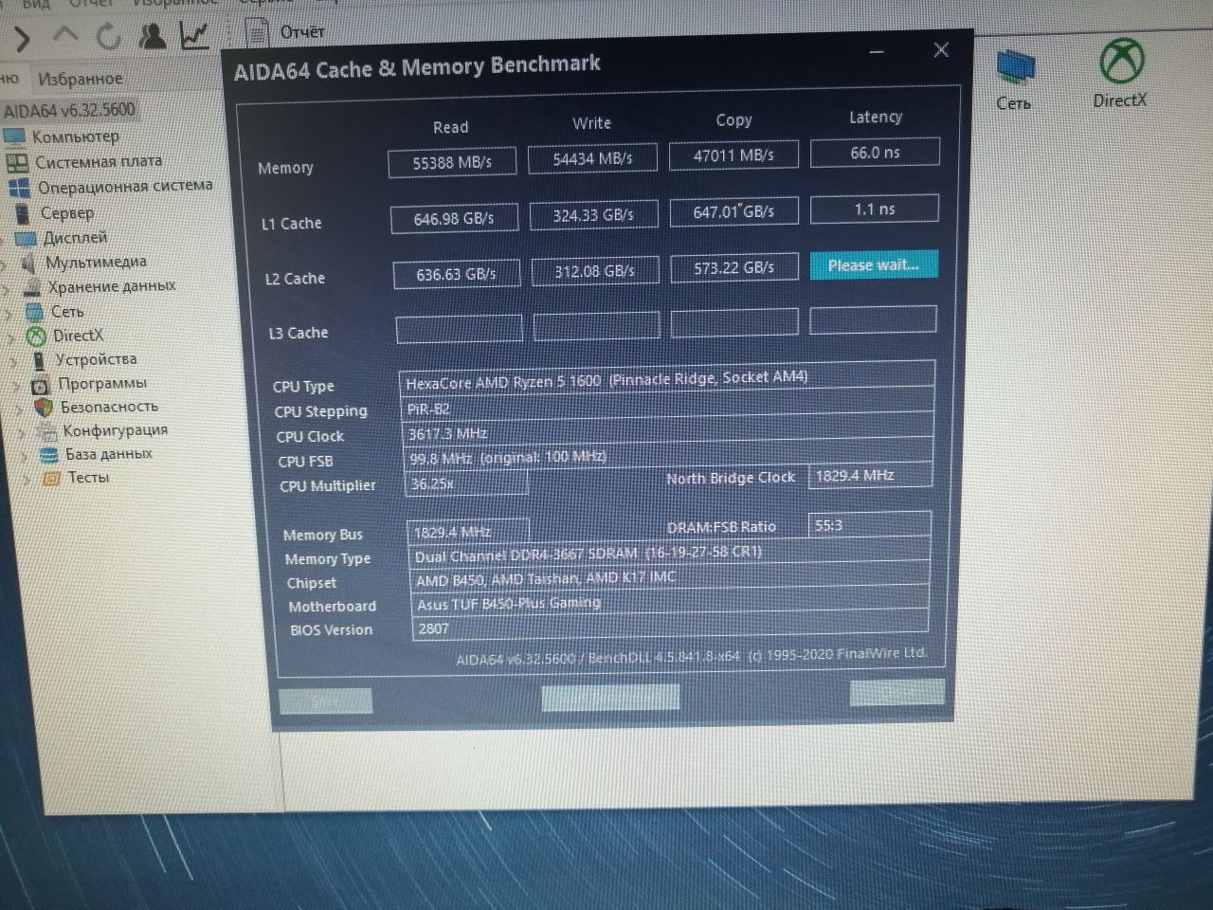Select the Мультимедиа speaker icon
This screenshot has height=910, width=1213.
(29, 263)
